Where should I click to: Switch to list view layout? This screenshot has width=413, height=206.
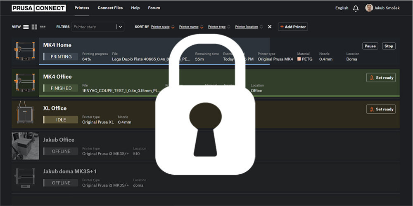[x=26, y=27]
